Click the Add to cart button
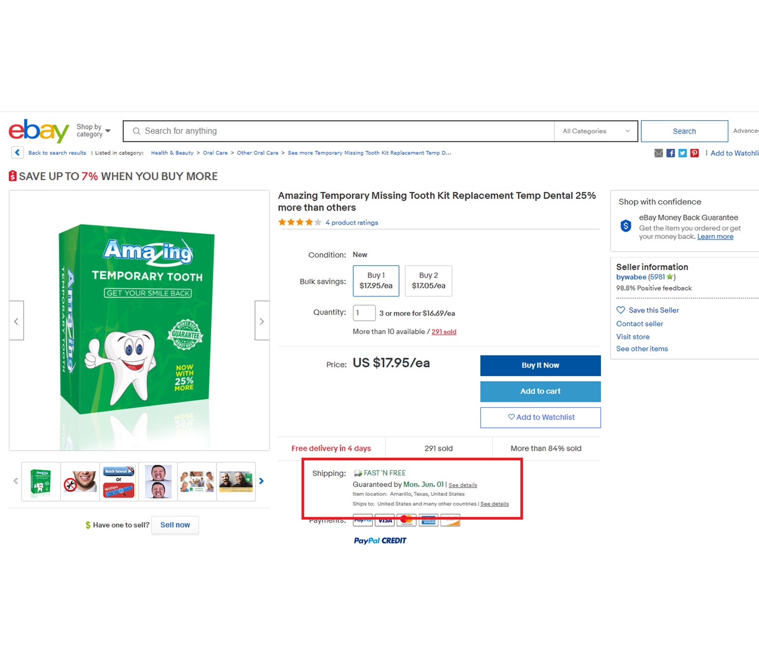Screen dimensions: 759x657 coord(541,391)
